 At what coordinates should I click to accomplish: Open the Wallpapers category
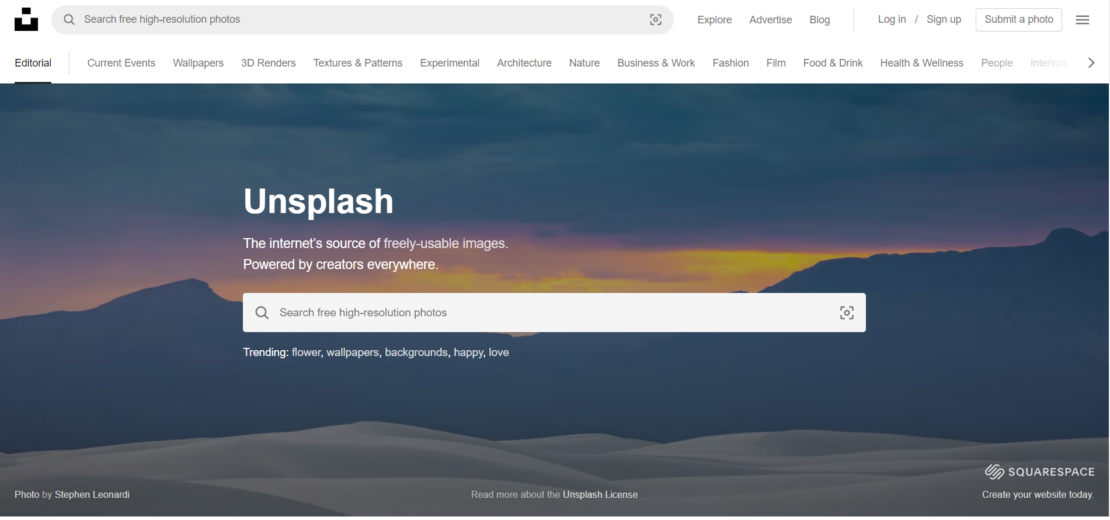198,63
